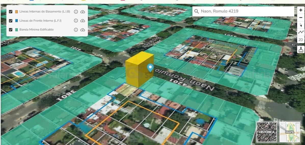Uncheck Banda Mínima Edificable layer
The image size is (305, 145).
(11, 30)
